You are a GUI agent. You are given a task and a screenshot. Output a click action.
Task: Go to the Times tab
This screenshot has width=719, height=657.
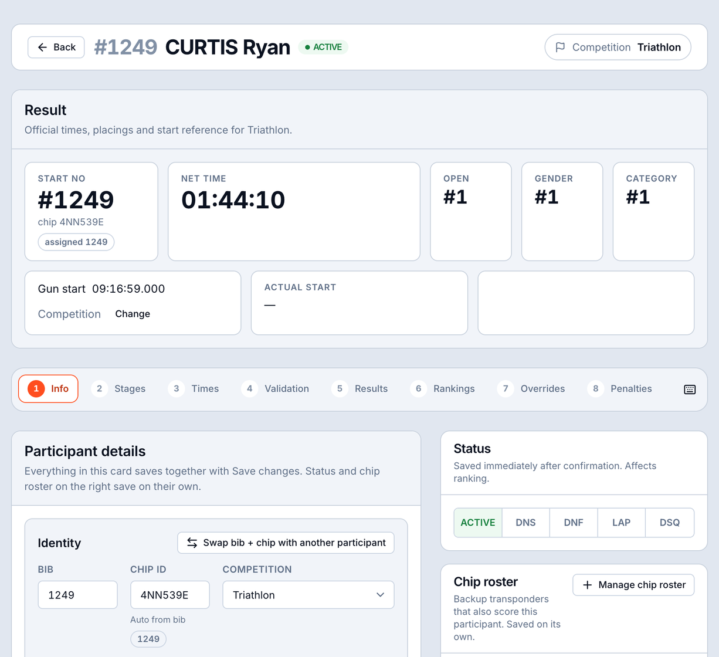(x=193, y=389)
